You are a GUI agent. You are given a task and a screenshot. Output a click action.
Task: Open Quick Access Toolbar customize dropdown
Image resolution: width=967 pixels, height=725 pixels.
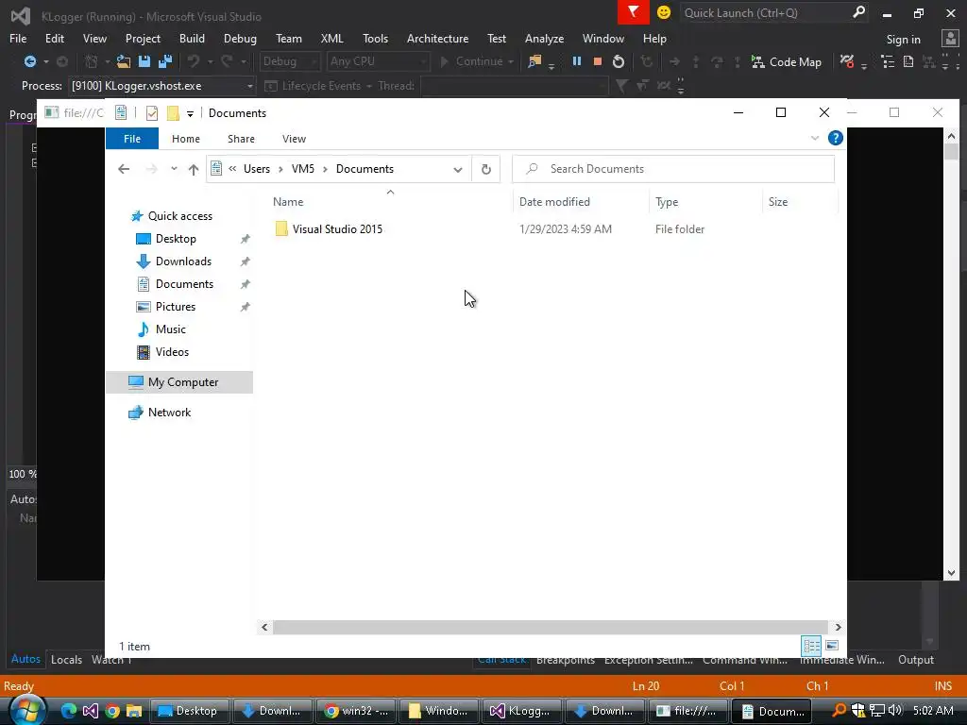click(x=190, y=113)
